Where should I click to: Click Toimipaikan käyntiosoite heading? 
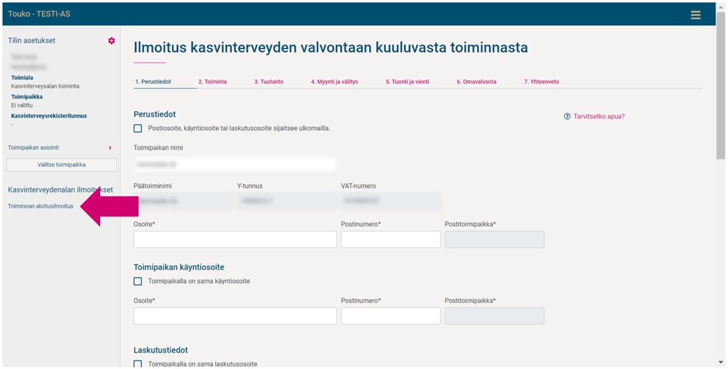179,268
